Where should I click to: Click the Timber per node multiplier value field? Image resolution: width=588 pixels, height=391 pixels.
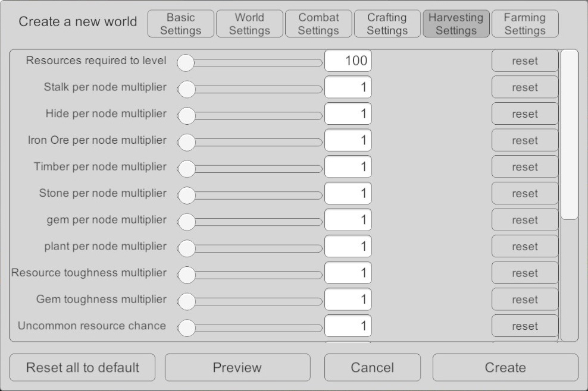[x=348, y=167]
